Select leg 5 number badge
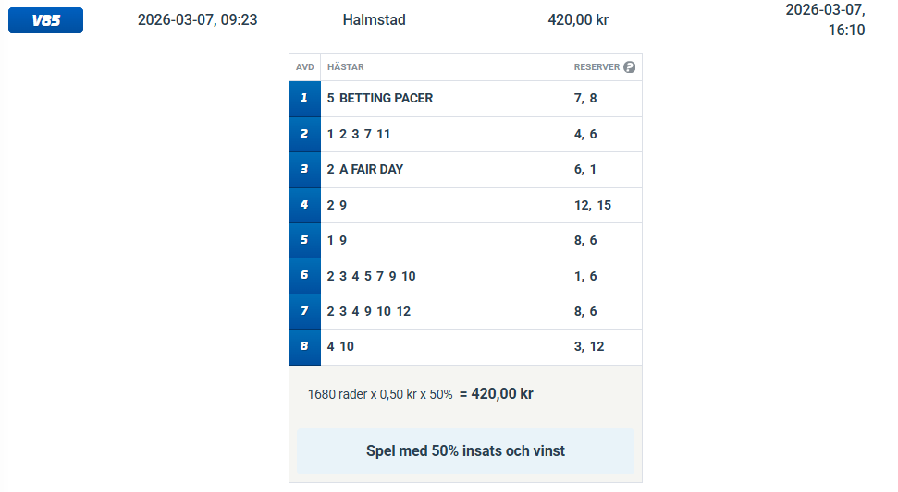898x492 pixels. (x=304, y=240)
